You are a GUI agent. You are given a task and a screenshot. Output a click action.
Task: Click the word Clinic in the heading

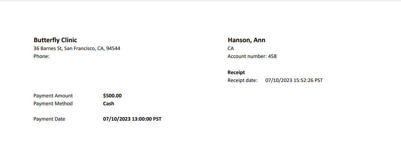click(x=68, y=40)
